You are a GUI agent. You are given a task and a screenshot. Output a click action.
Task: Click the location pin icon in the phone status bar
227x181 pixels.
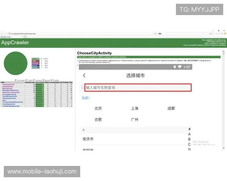pyautogui.click(x=175, y=67)
